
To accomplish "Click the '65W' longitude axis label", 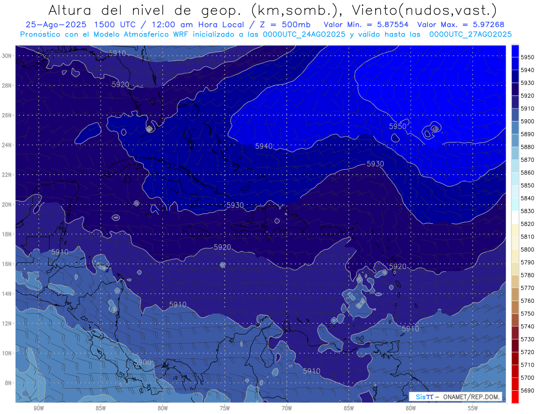I will (349, 409).
